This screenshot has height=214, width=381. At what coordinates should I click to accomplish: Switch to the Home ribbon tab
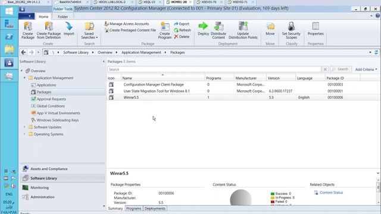tap(43, 17)
